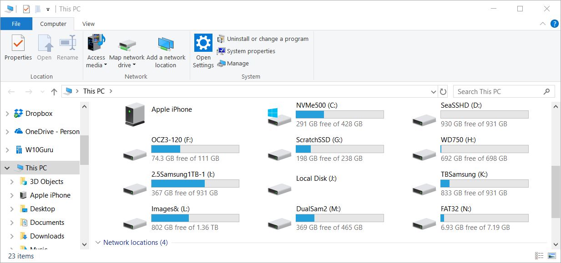
Task: Expand the 3D Objects tree node
Action: (x=12, y=182)
